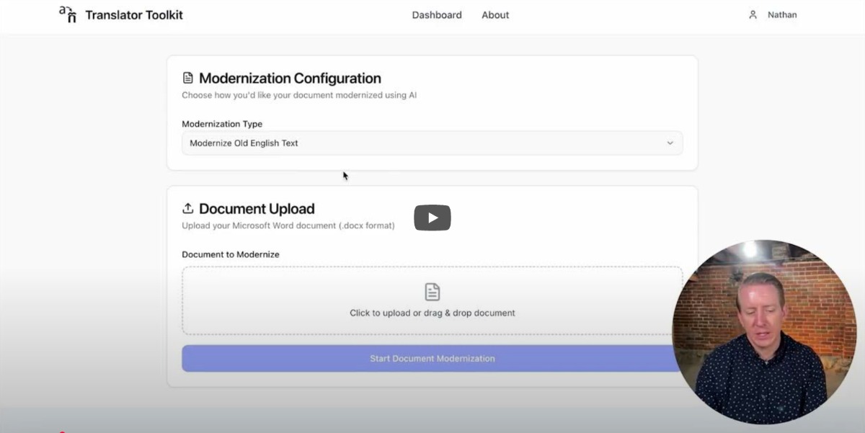This screenshot has height=433, width=865.
Task: Click the user profile icon
Action: point(753,15)
